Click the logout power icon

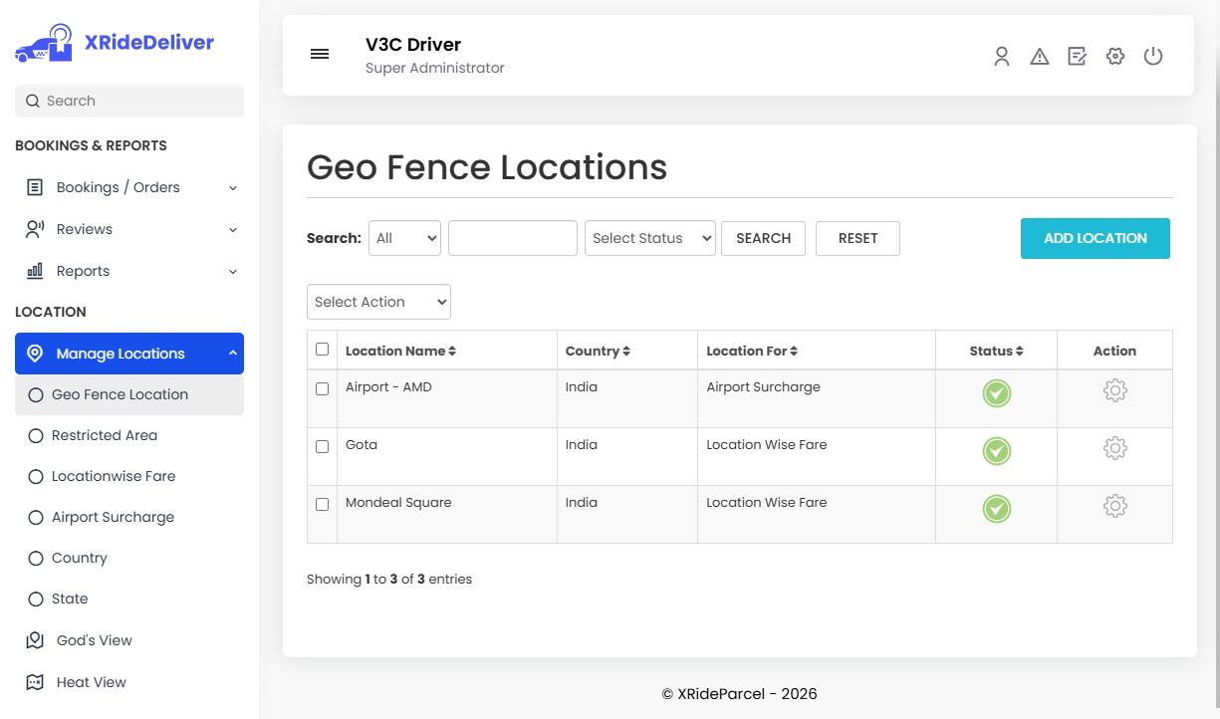click(1153, 57)
